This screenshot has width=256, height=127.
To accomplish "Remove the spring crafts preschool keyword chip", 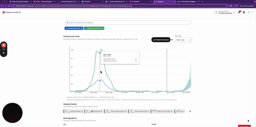I will (103, 28).
